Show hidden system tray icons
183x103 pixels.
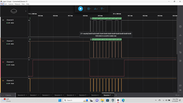coord(156,100)
